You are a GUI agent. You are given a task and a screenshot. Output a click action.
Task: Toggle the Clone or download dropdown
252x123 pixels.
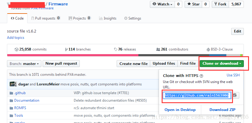click(x=222, y=63)
